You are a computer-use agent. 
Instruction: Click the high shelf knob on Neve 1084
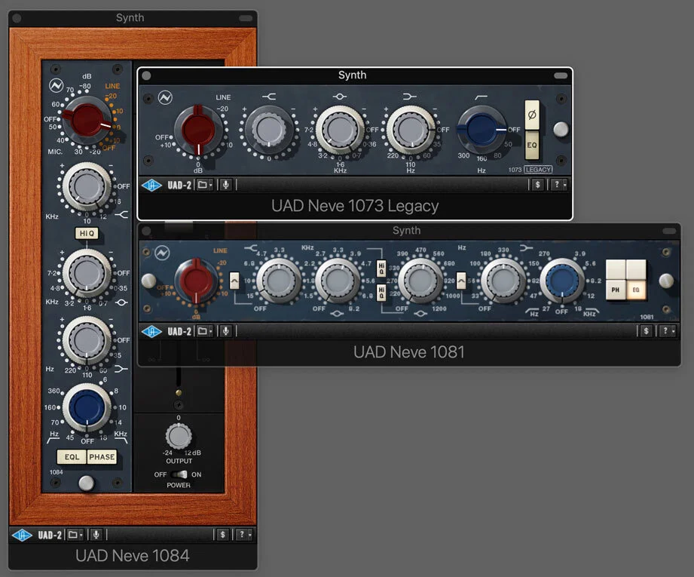(87, 186)
